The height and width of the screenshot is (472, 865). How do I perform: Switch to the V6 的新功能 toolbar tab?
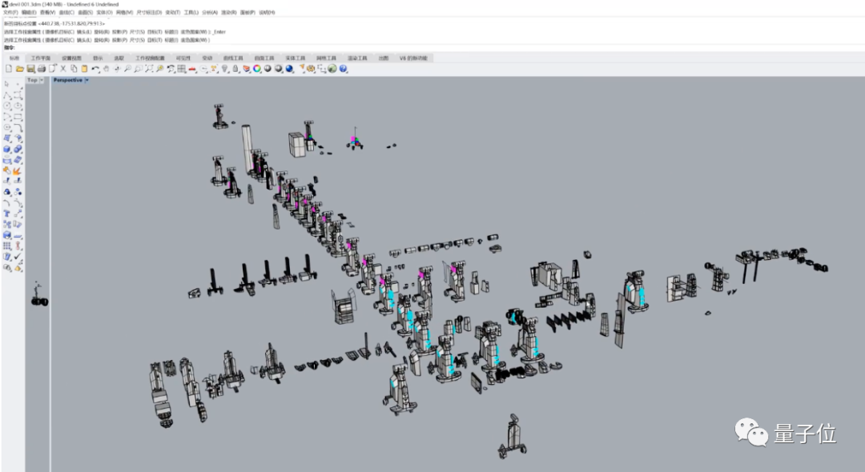click(414, 58)
